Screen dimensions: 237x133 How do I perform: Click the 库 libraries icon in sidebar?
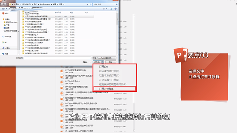[x=3, y=42]
